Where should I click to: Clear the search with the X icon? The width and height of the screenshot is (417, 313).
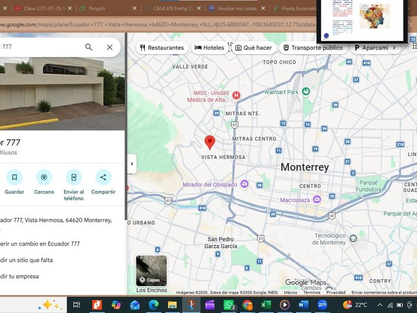point(110,47)
